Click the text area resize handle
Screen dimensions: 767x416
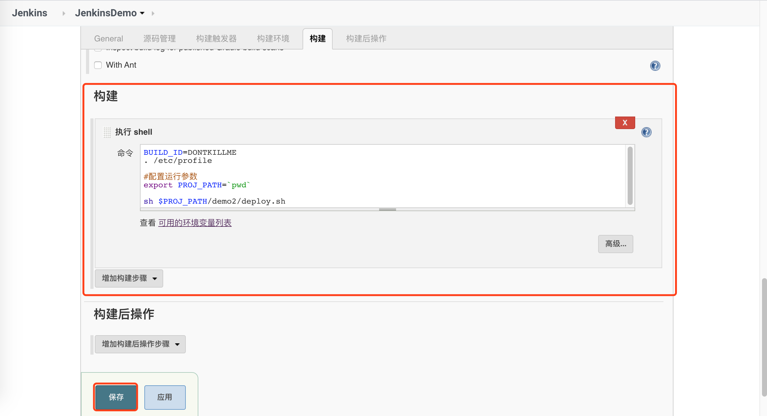coord(387,209)
